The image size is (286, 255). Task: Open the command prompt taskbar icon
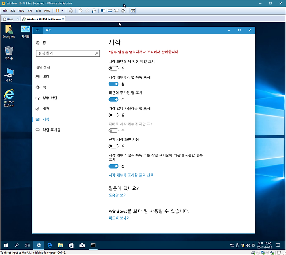(x=93, y=245)
